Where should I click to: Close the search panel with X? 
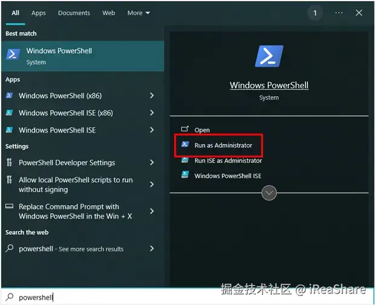pyautogui.click(x=359, y=13)
